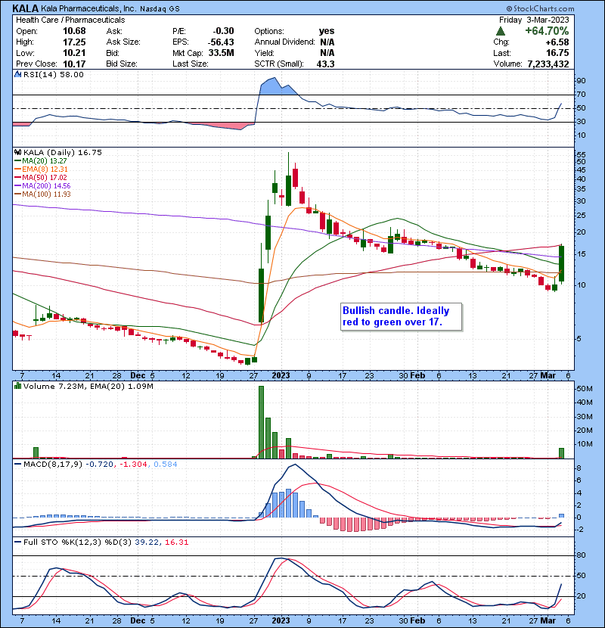Click the stochastic %K value 39.22
The image size is (605, 628).
tap(147, 543)
